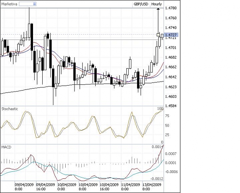Screen dimensions: 240x193
Task: Click the 1.4740 price axis label
Action: tap(171, 28)
